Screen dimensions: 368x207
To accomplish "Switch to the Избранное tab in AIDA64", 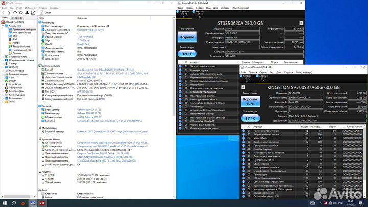I will point(16,18).
